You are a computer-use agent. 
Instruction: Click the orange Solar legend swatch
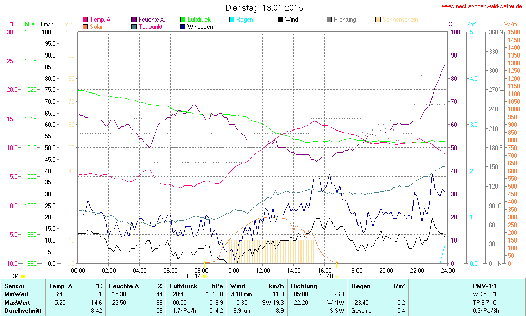pyautogui.click(x=85, y=26)
